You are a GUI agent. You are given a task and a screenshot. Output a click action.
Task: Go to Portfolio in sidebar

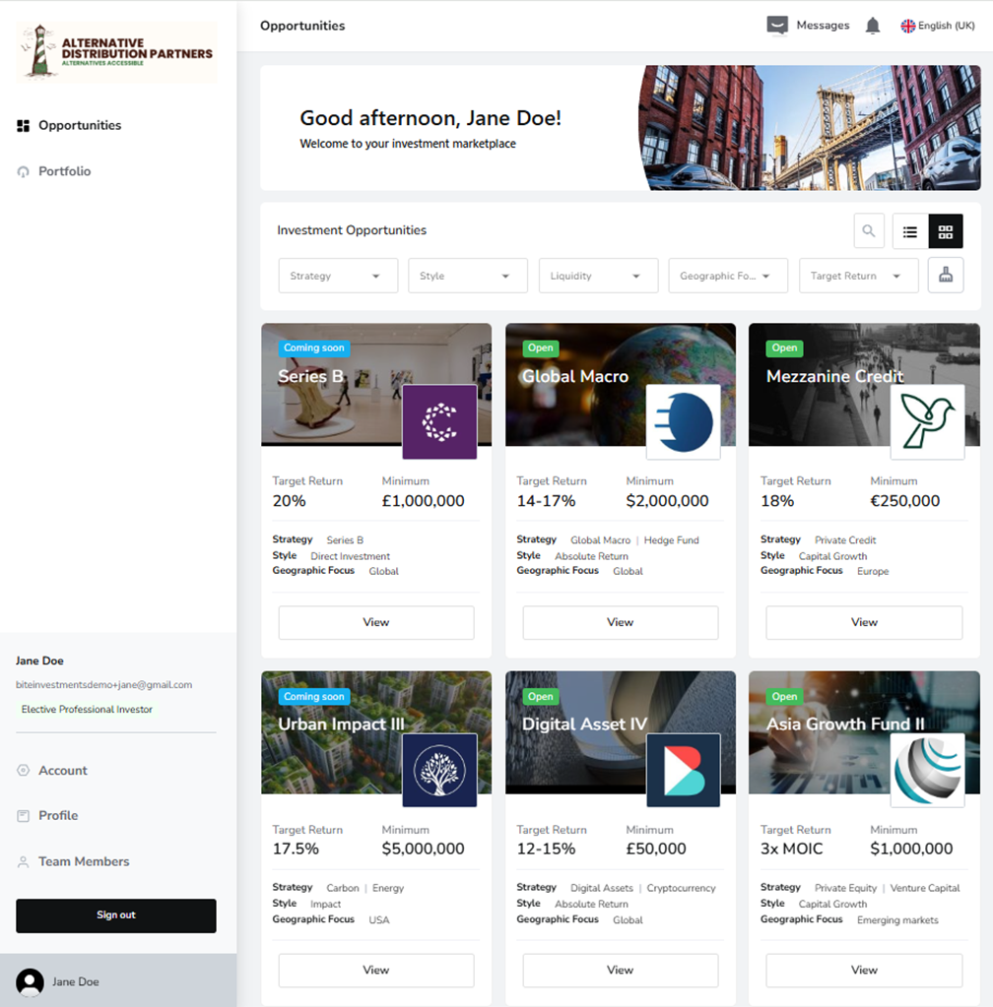click(x=64, y=171)
